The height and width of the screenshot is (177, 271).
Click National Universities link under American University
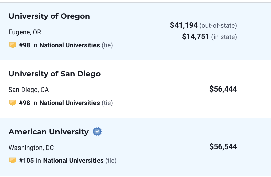click(73, 161)
